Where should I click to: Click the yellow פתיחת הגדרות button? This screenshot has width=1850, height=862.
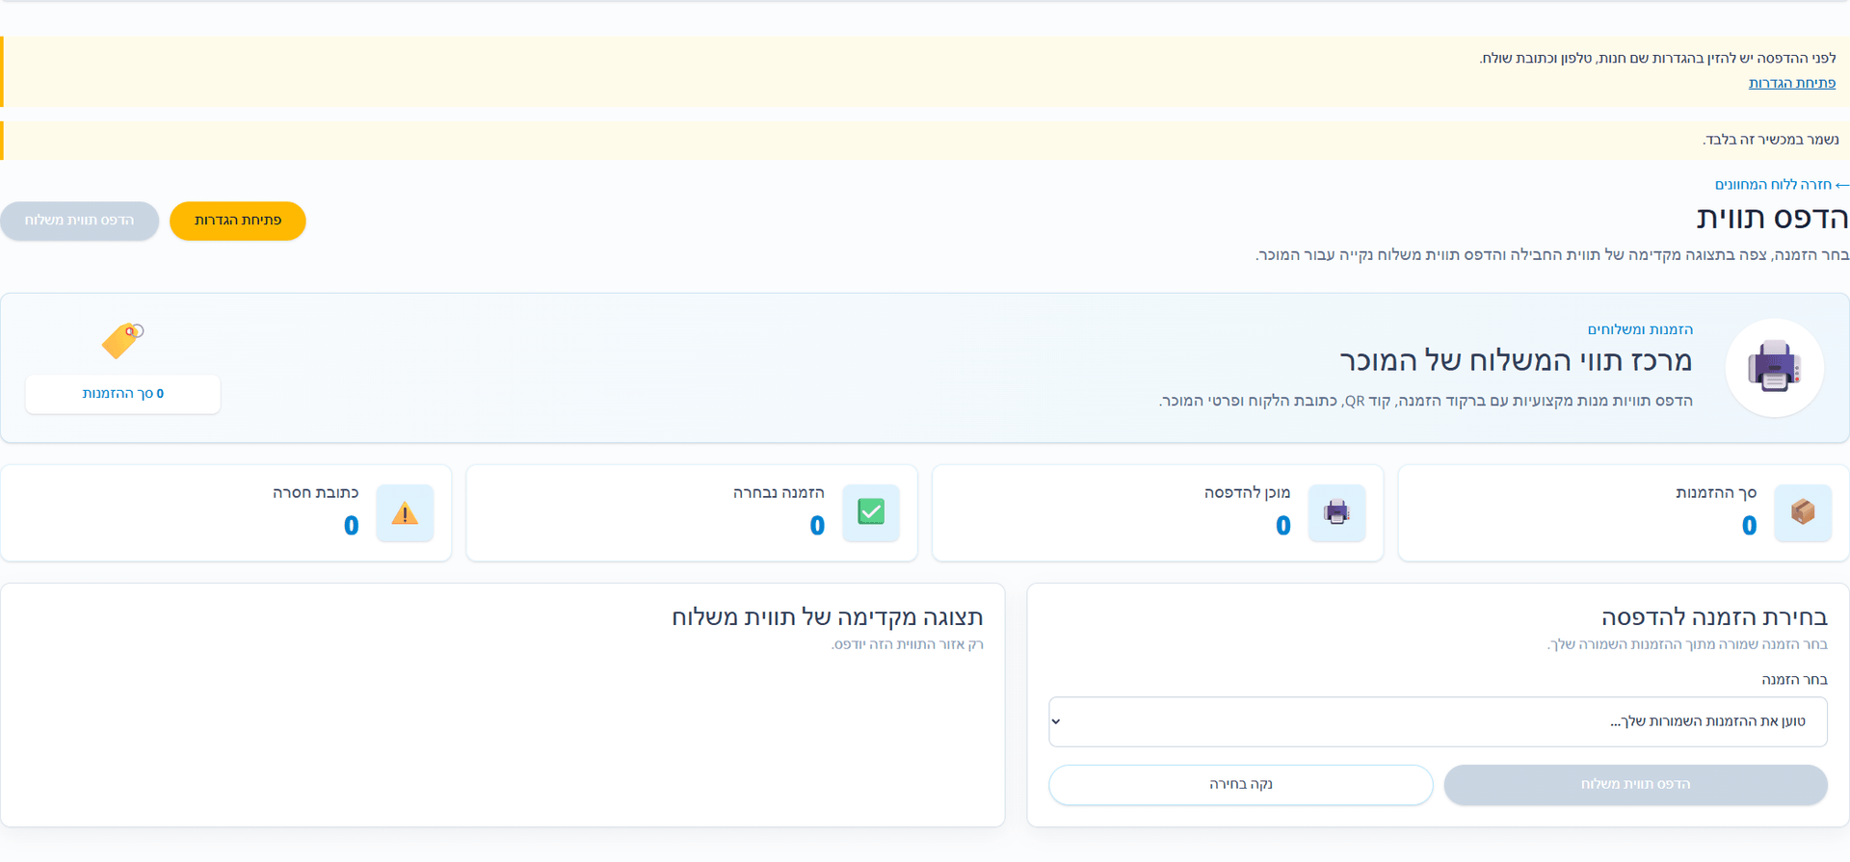238,221
